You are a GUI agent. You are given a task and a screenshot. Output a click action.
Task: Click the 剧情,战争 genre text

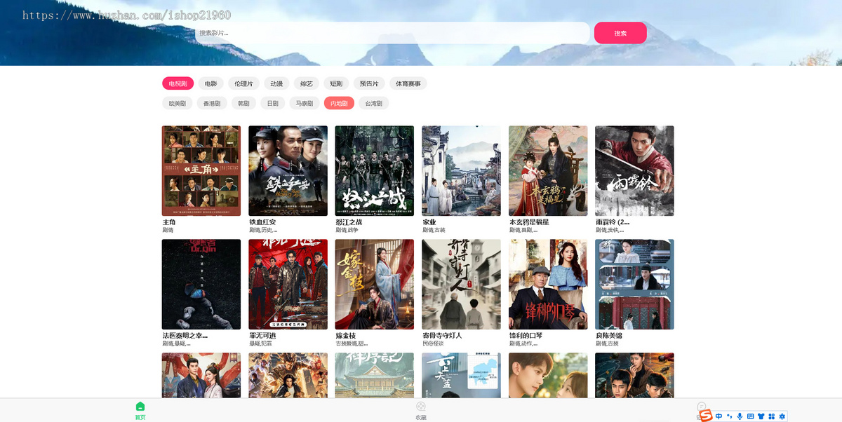(x=347, y=230)
